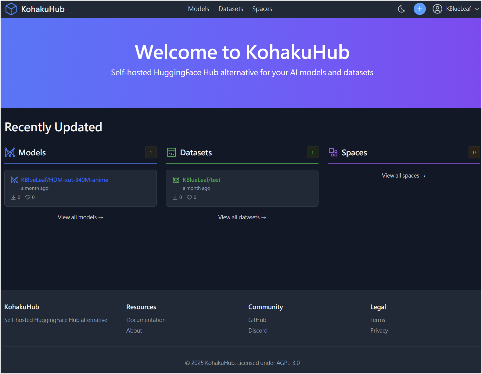
Task: Go to Spaces in the top navigation
Action: [x=262, y=9]
